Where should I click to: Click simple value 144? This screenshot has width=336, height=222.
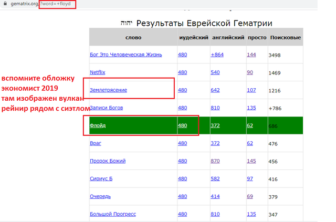pos(251,55)
